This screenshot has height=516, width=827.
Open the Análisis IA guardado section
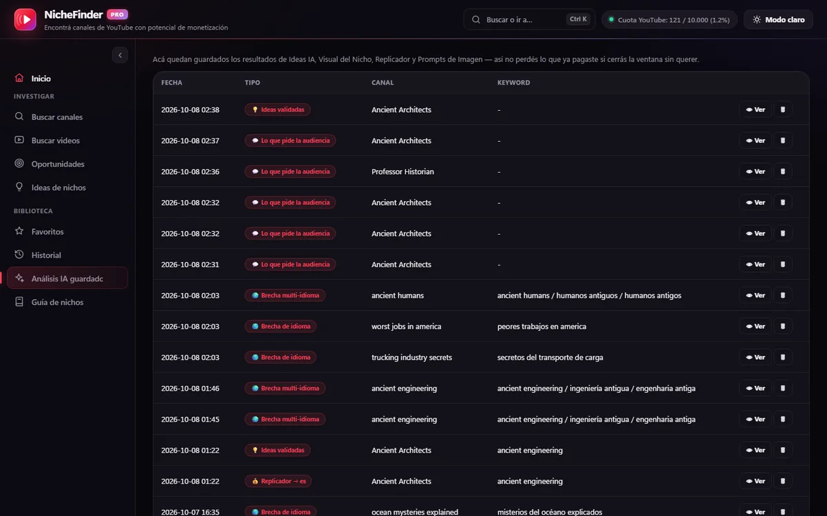68,278
